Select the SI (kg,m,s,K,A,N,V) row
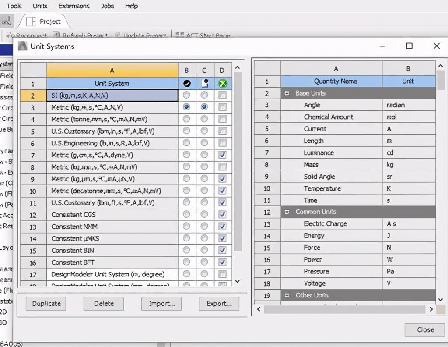The image size is (448, 347). click(112, 95)
